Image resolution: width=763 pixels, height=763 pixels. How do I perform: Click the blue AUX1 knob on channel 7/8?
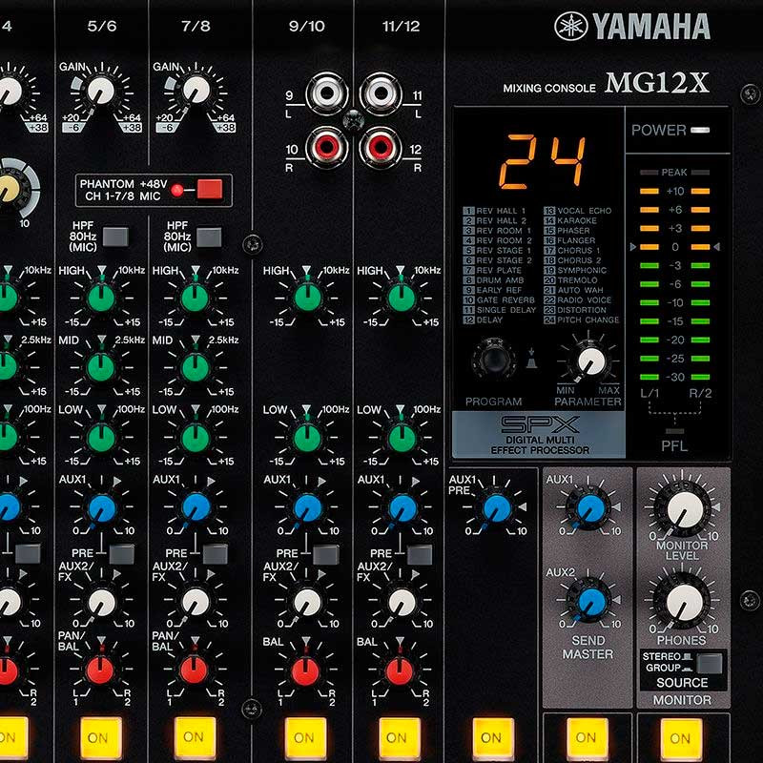196,507
